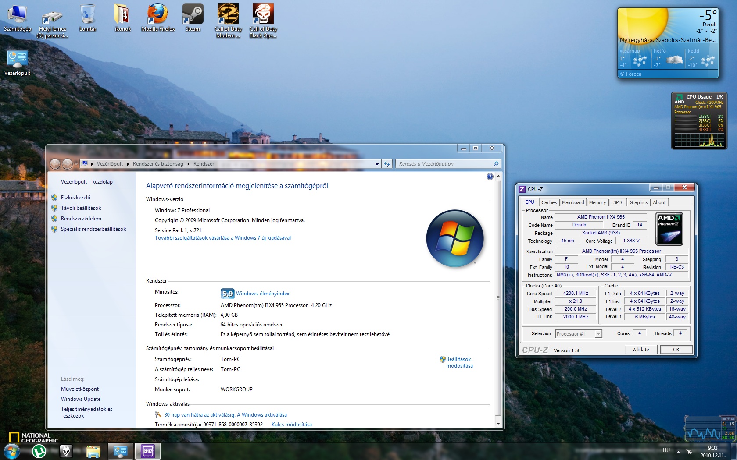Go to Vezérlőpult – kezdőlap
This screenshot has height=460, width=737.
click(x=86, y=182)
